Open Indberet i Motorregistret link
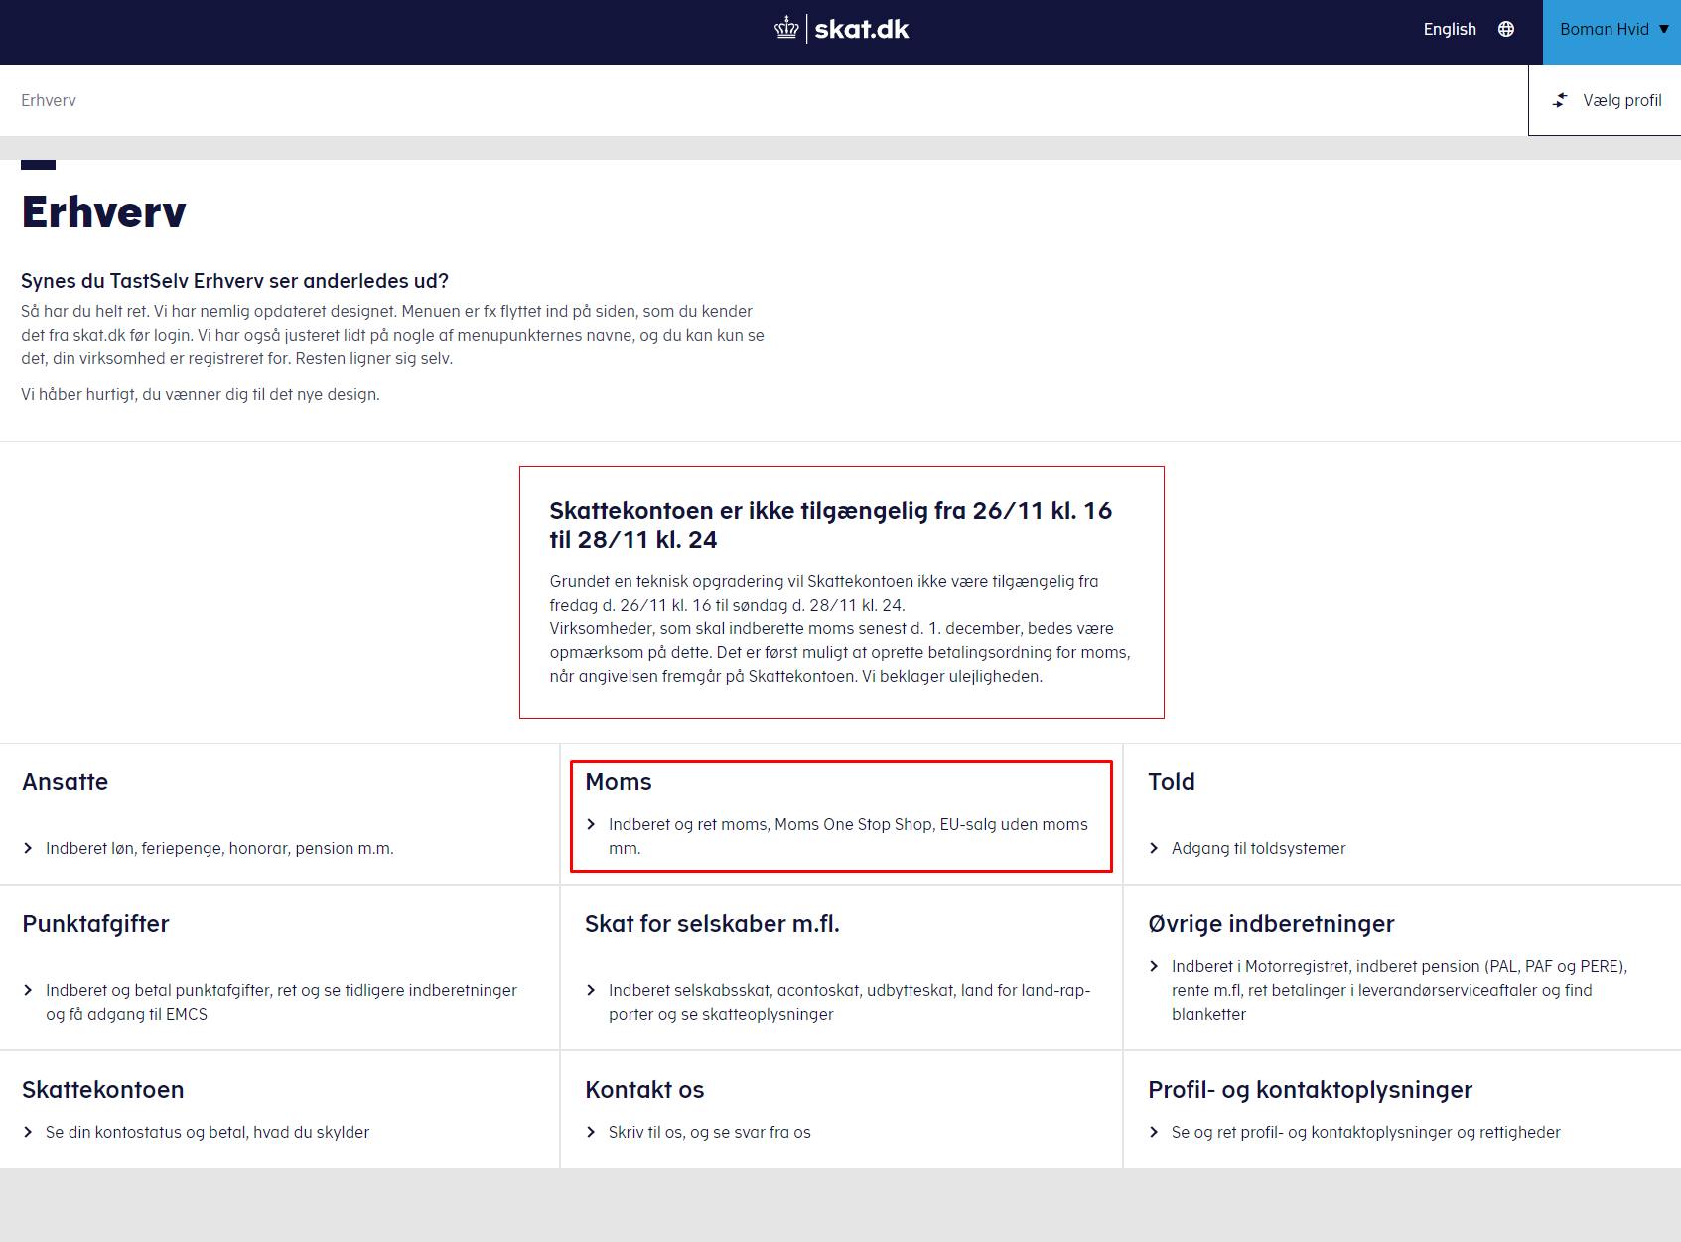Screen dimensions: 1681x1242 [1399, 990]
